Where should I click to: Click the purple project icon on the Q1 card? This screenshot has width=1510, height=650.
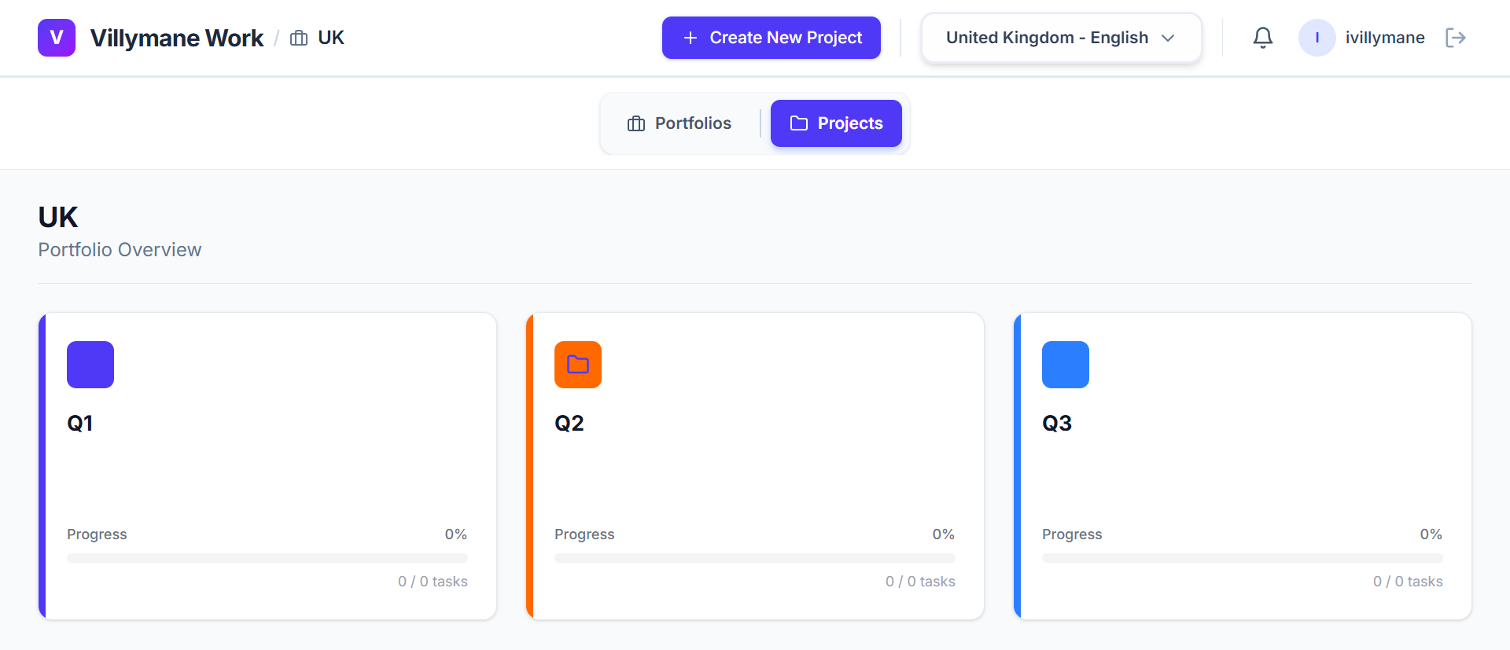(x=90, y=364)
